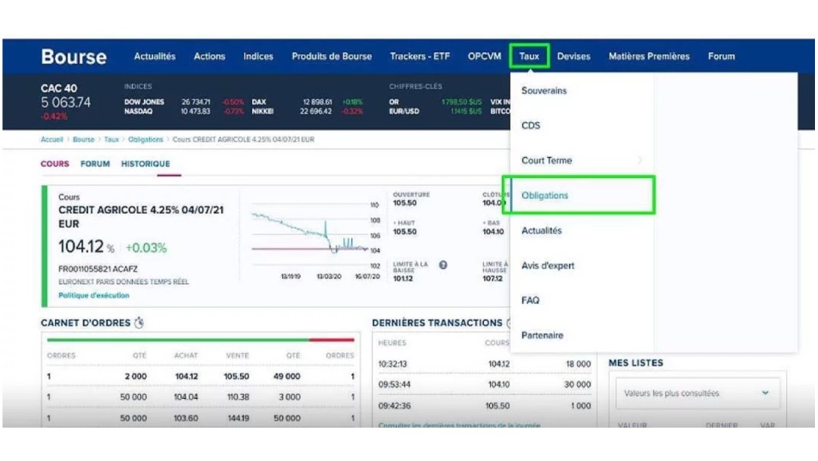Switch to the Historique tab
The image size is (818, 461).
click(145, 164)
